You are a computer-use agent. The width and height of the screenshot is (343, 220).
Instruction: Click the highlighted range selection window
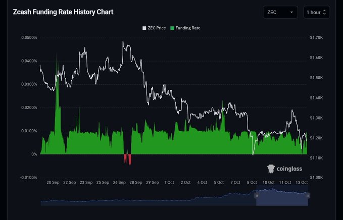(x=282, y=196)
